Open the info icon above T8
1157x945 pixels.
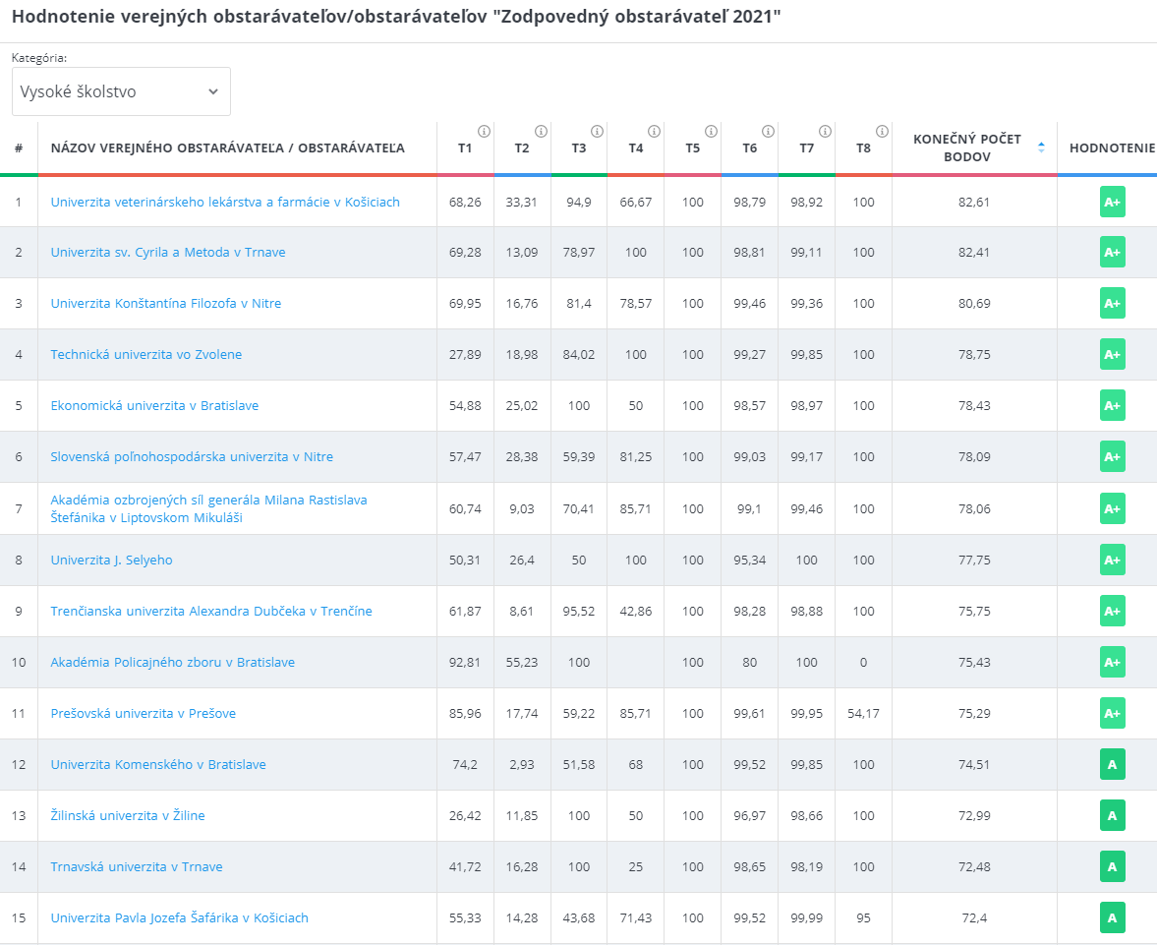[x=882, y=132]
